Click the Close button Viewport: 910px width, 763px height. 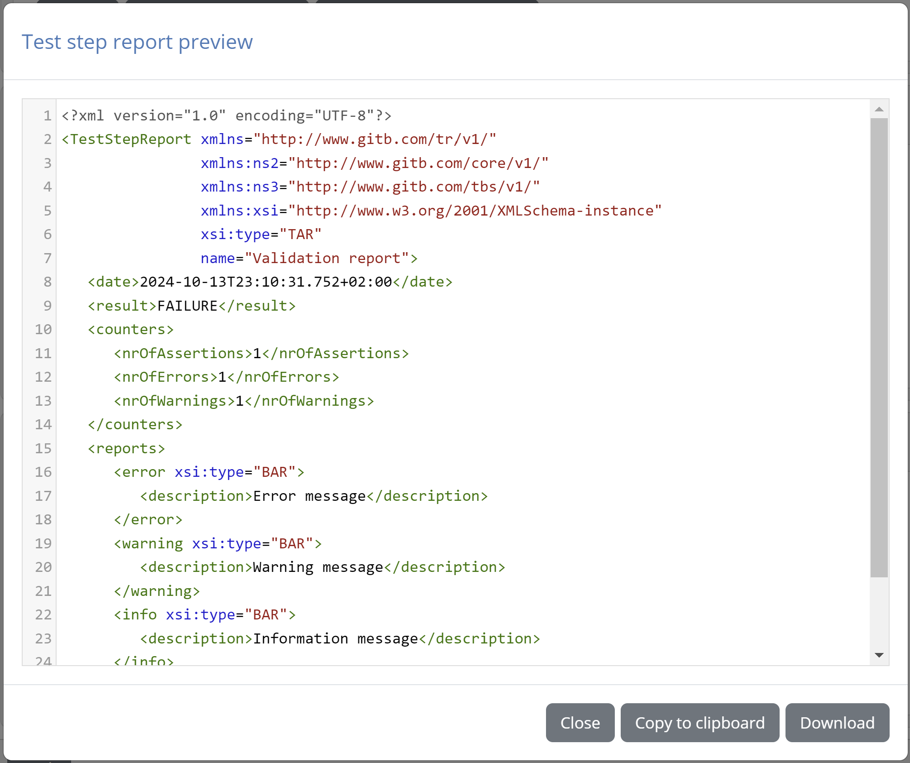580,723
